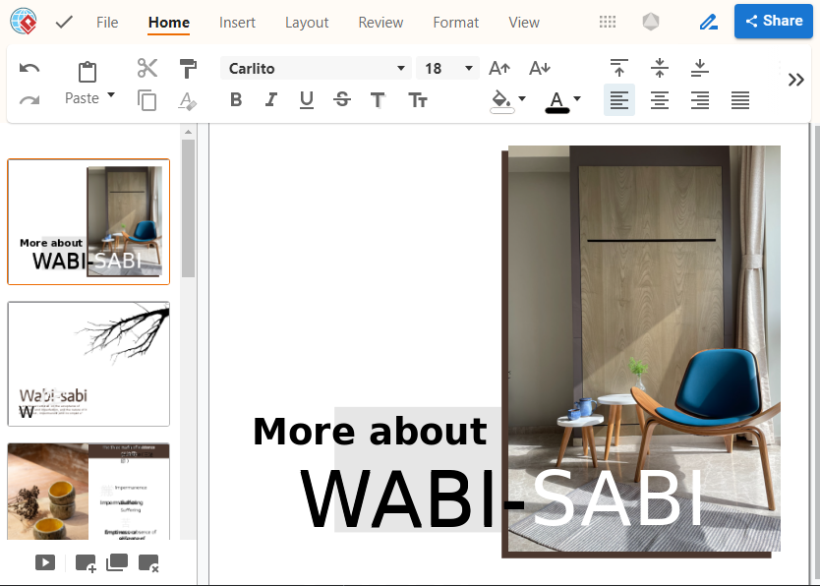Toggle Underline formatting
This screenshot has width=820, height=586.
click(307, 99)
